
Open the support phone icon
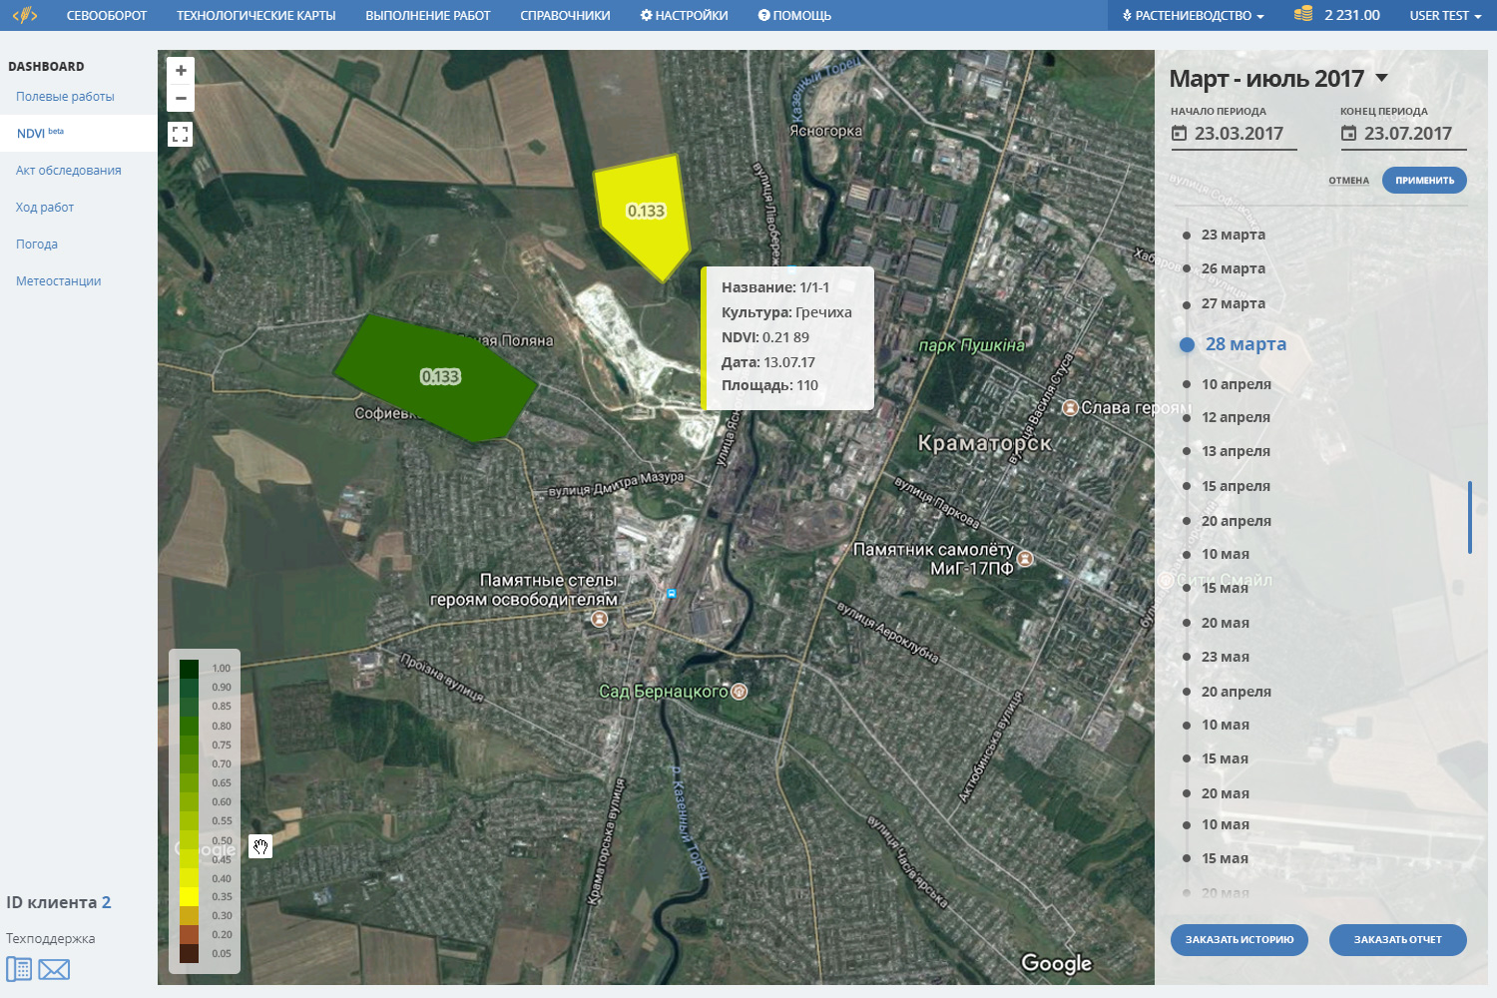pos(19,969)
